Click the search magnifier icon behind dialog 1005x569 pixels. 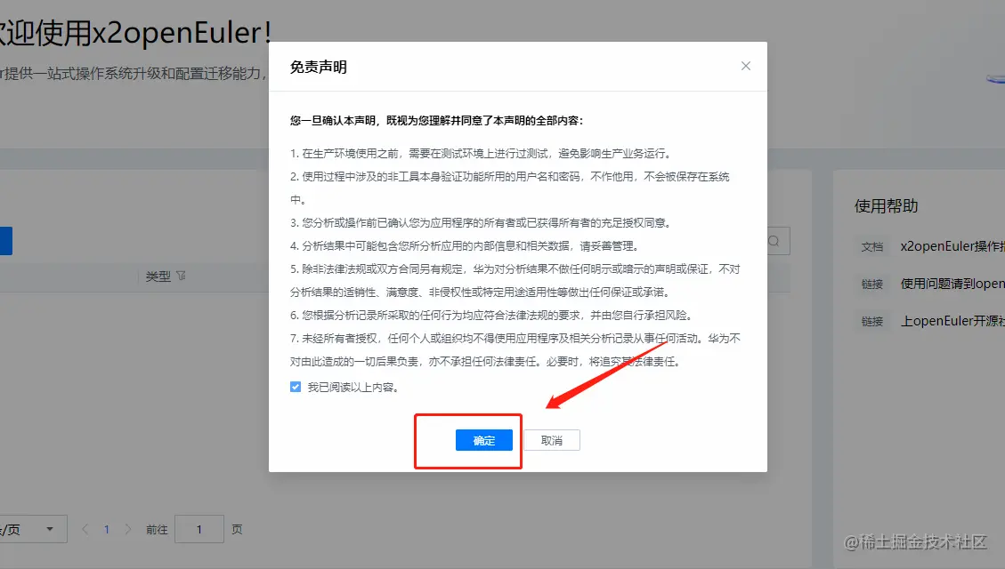(774, 241)
